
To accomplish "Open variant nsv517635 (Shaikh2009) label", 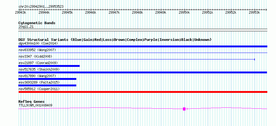I will click(39, 69).
